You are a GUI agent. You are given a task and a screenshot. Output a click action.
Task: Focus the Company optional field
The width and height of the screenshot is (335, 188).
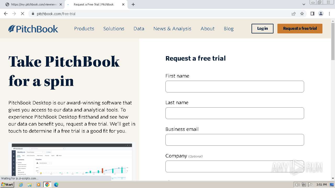point(235,166)
